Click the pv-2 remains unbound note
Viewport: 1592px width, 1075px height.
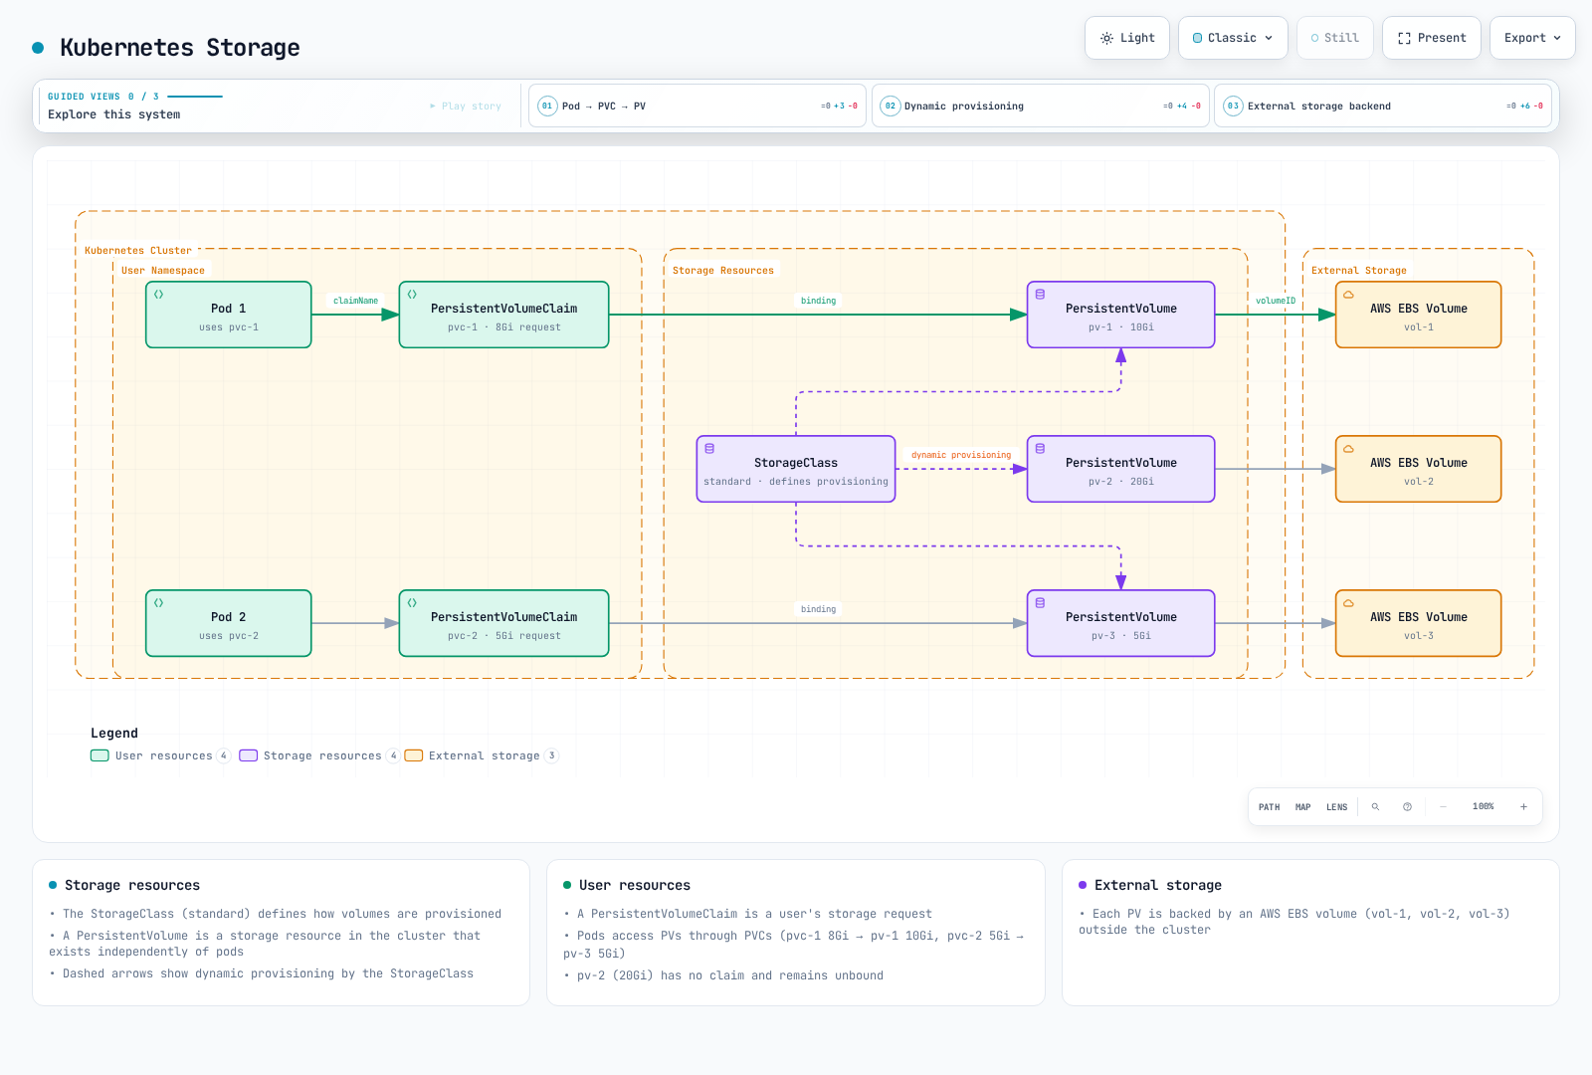click(730, 975)
